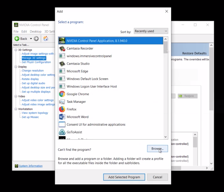
Task: Click the Firefox icon
Action: click(x=62, y=109)
